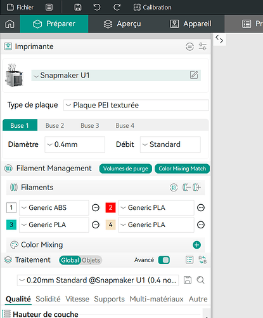
Task: Click the filament 2 red color swatch
Action: pyautogui.click(x=110, y=207)
